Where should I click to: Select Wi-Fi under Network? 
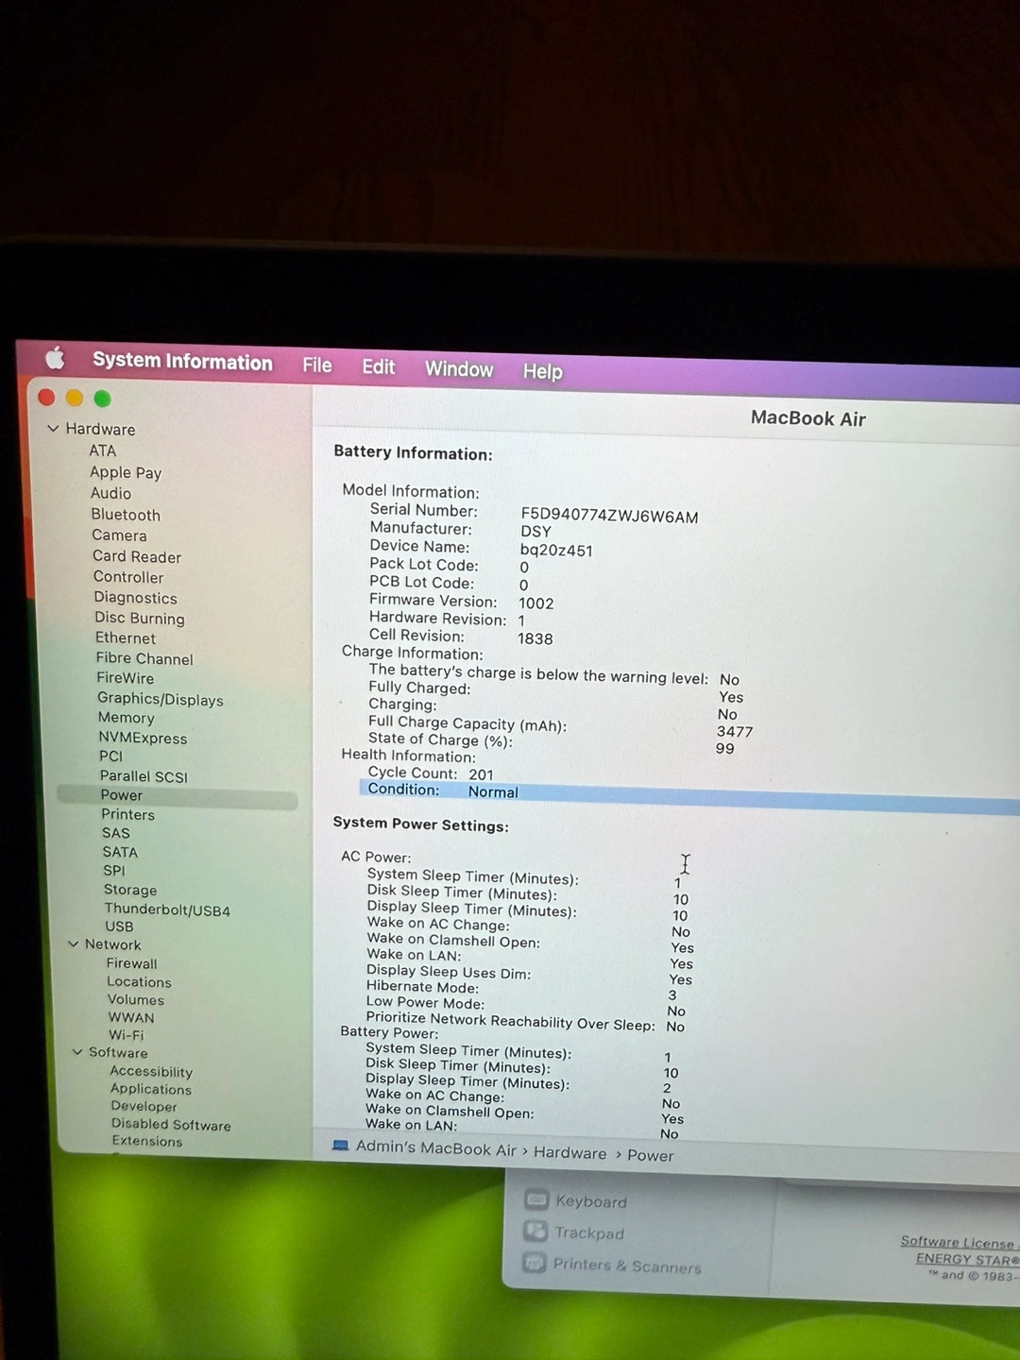tap(126, 1035)
